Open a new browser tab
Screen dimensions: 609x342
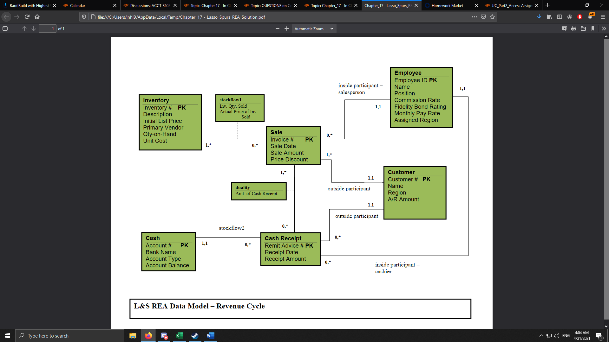coord(547,5)
